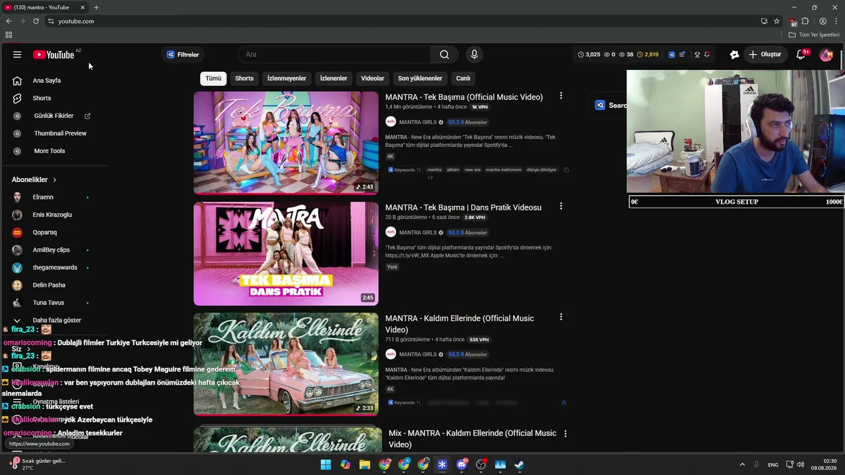Open options for Mix - MANTRA Kaldım Ellerinde
The image size is (845, 475).
[x=565, y=433]
